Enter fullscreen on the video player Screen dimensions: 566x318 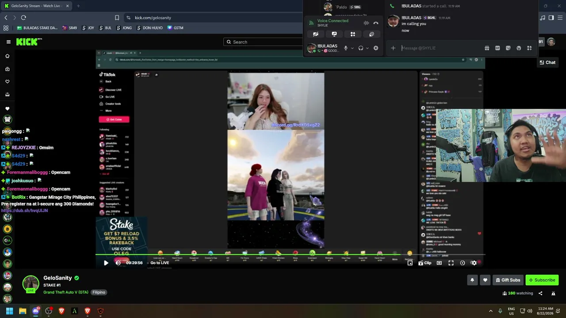(451, 263)
